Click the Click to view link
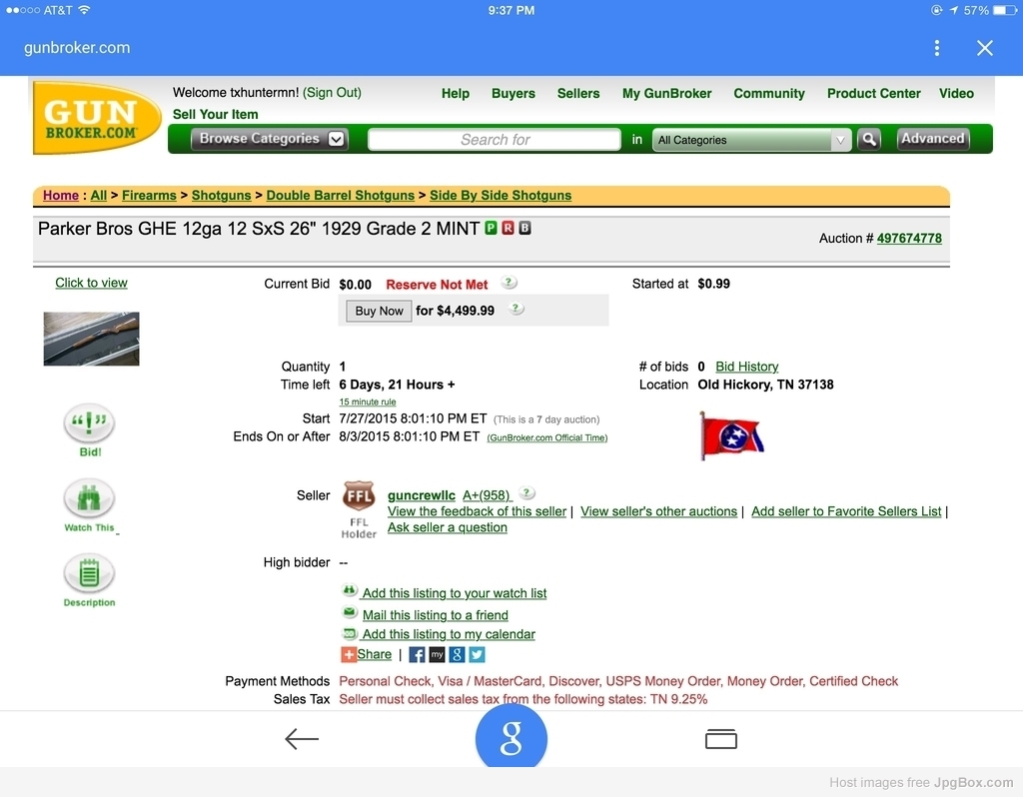 [91, 283]
